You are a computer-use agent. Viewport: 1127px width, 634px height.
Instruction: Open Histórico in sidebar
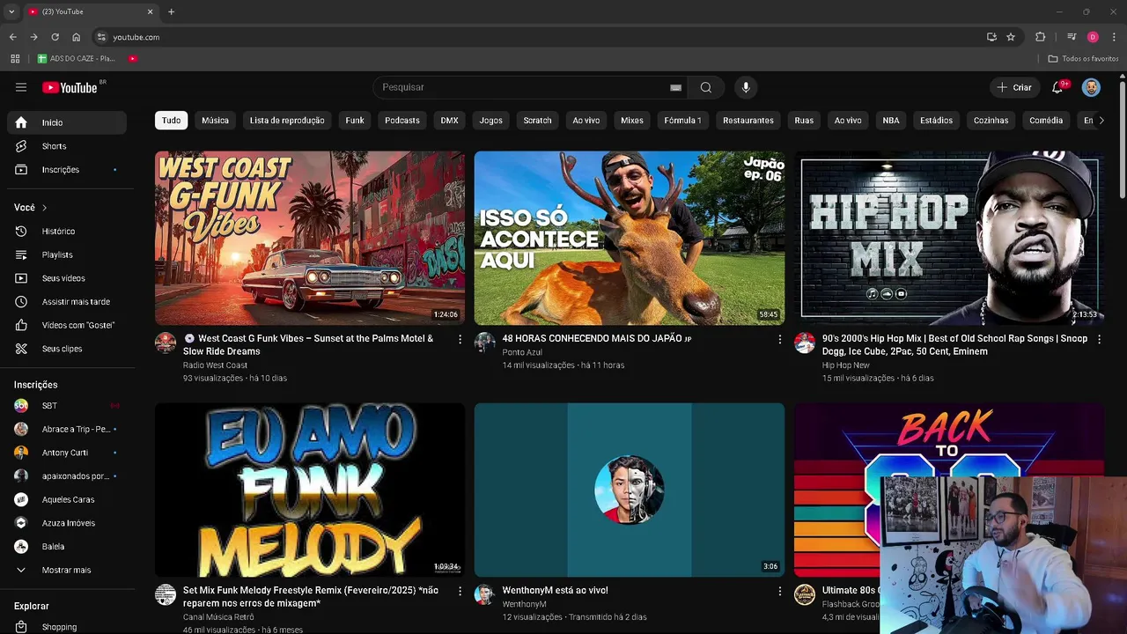(x=67, y=231)
